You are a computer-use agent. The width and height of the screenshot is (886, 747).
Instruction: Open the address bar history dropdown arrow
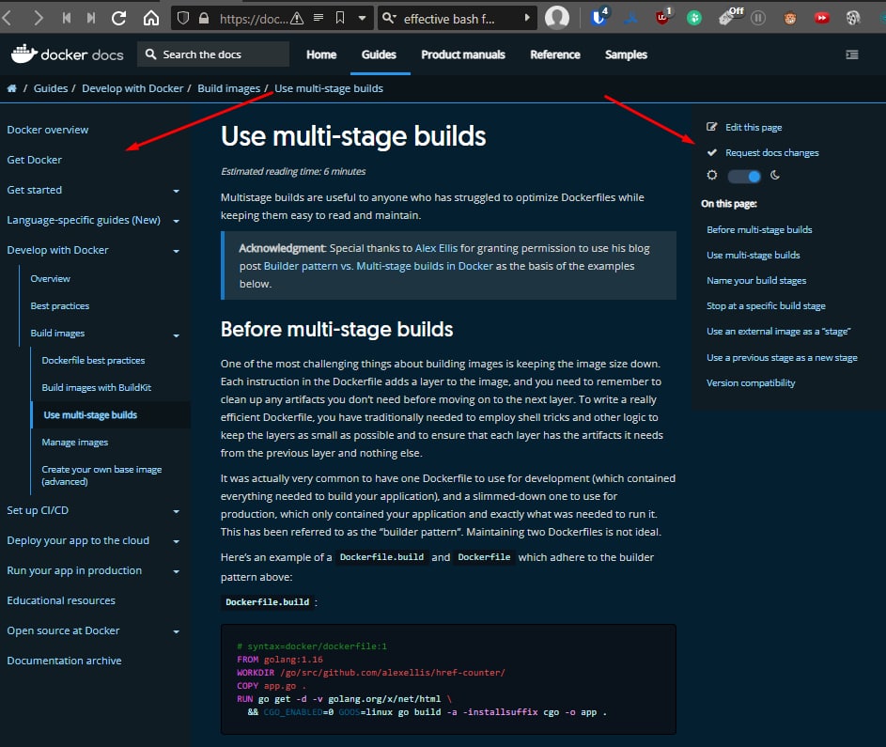point(362,18)
